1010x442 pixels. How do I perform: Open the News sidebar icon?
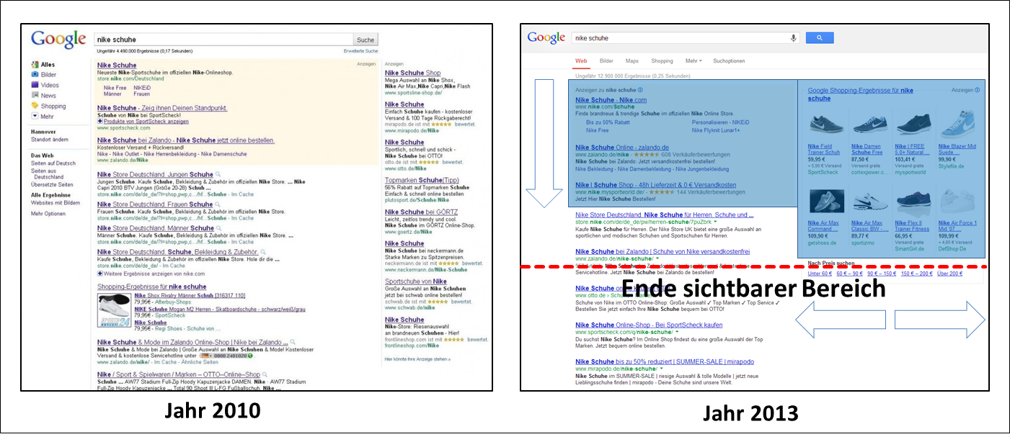pos(35,95)
